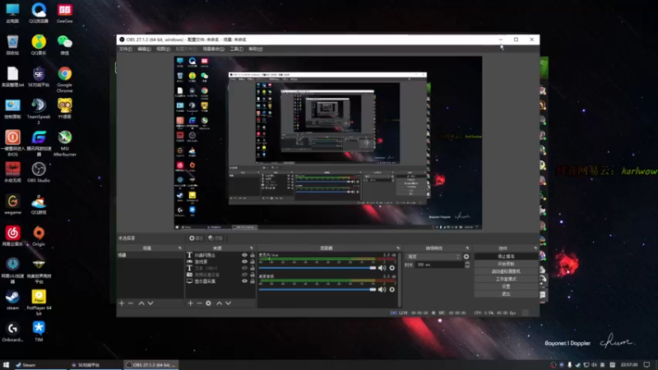This screenshot has width=658, height=370.
Task: Toggle visibility of video capture device source
Action: coord(244,275)
